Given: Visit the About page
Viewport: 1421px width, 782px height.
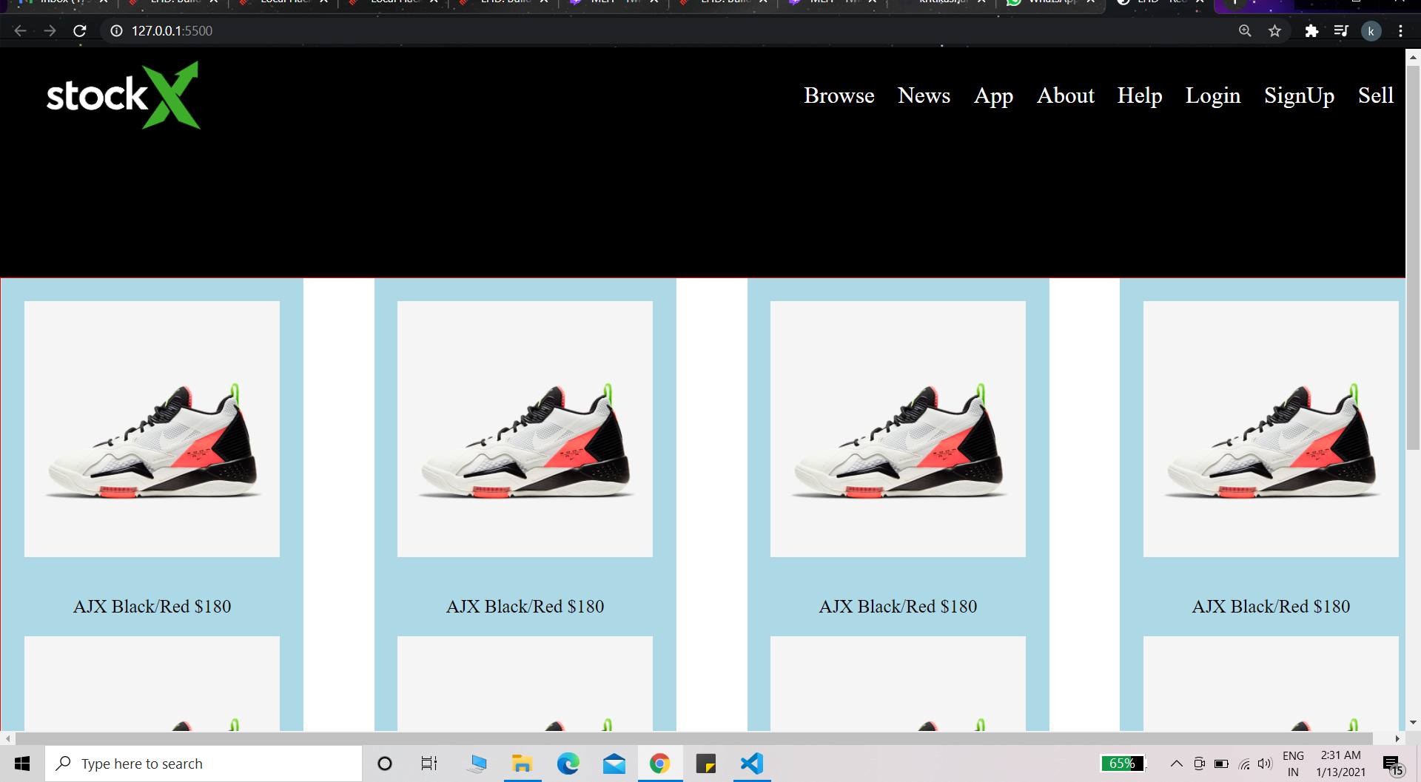Looking at the screenshot, I should click(1065, 95).
